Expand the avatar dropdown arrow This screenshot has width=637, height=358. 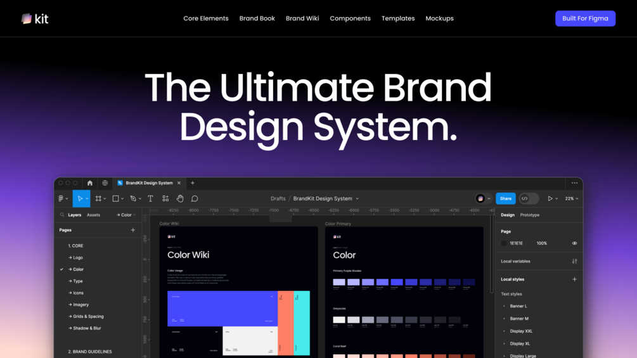tap(489, 199)
